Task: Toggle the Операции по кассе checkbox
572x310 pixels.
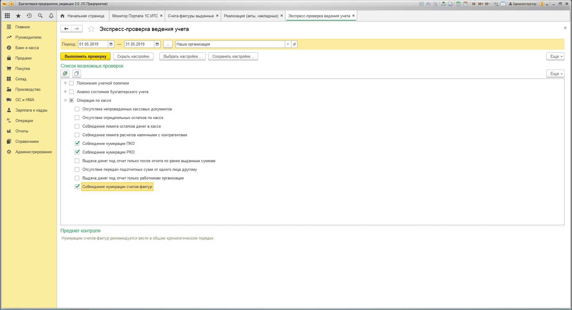Action: point(71,101)
